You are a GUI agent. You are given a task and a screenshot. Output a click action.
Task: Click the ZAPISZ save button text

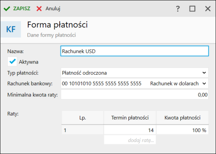(x=22, y=8)
